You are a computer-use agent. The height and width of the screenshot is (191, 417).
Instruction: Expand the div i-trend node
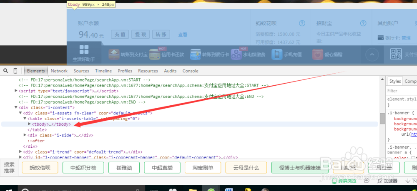[x=20, y=152]
